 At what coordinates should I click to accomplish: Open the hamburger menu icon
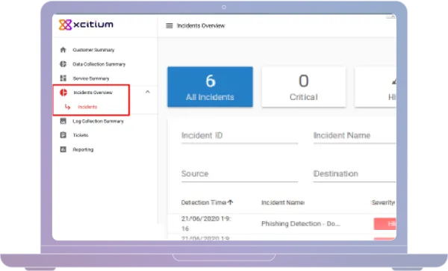point(169,25)
